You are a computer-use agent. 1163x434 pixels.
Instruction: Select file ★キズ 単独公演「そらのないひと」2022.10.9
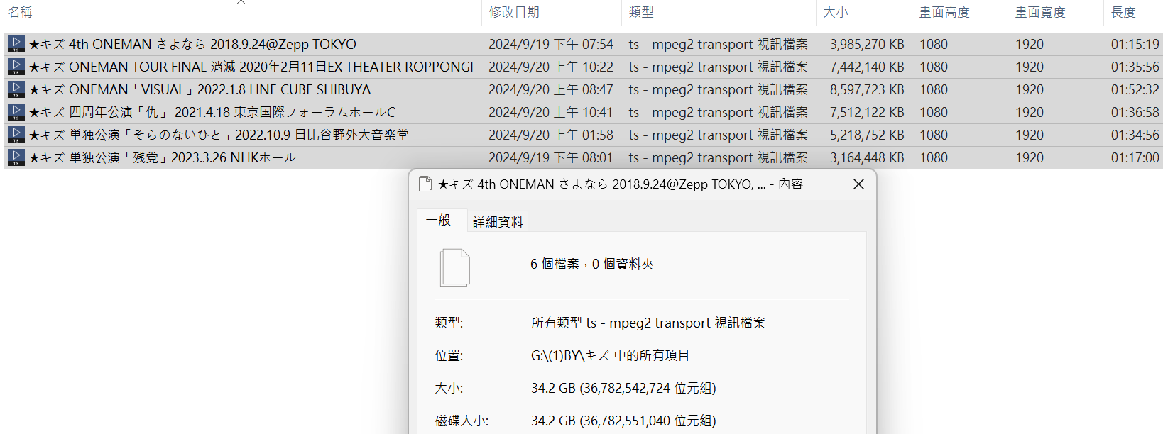(219, 135)
